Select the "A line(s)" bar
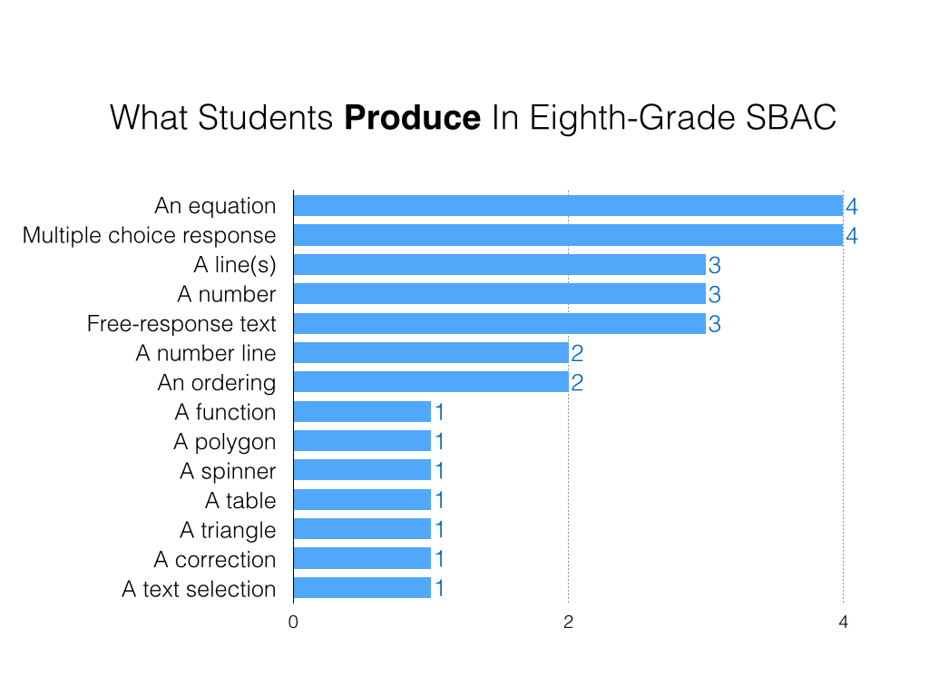 (499, 265)
